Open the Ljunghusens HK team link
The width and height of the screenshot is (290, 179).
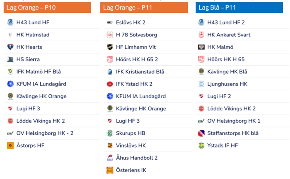[227, 84]
